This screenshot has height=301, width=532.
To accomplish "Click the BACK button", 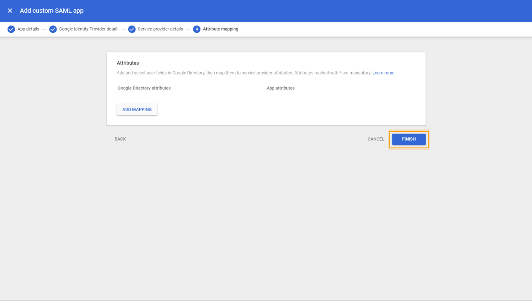I will click(120, 139).
